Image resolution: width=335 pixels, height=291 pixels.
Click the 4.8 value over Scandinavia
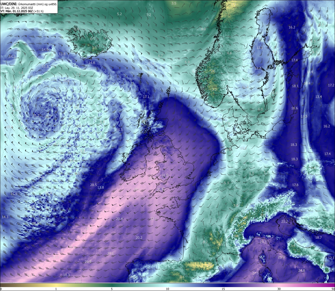[x=229, y=53]
